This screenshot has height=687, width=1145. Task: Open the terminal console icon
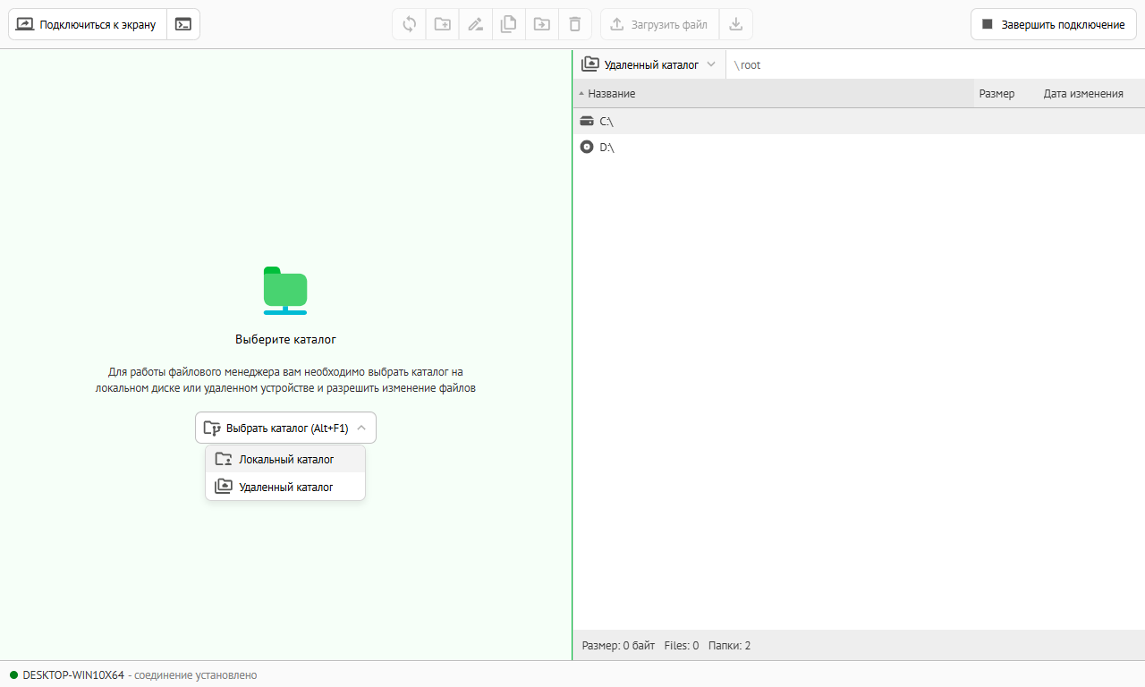[183, 24]
